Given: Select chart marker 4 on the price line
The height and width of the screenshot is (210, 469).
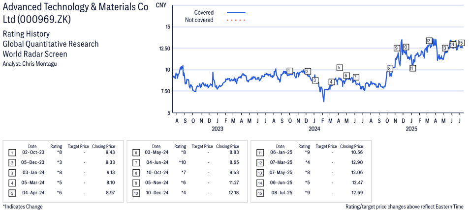Looking at the screenshot, I should (x=331, y=82).
